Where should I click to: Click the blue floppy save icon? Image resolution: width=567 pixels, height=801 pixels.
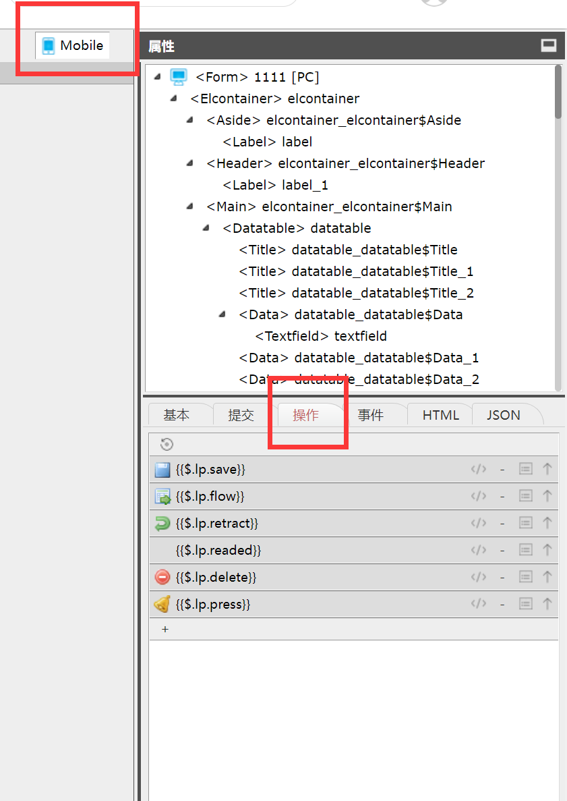[x=162, y=470]
